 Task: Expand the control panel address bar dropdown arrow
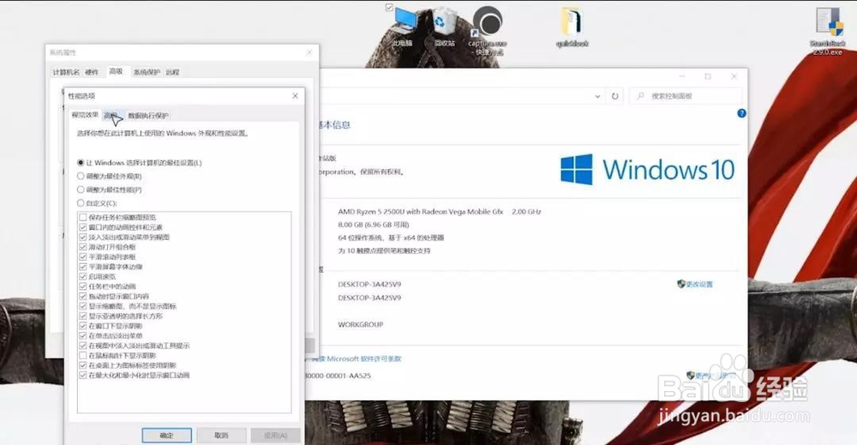coord(597,96)
